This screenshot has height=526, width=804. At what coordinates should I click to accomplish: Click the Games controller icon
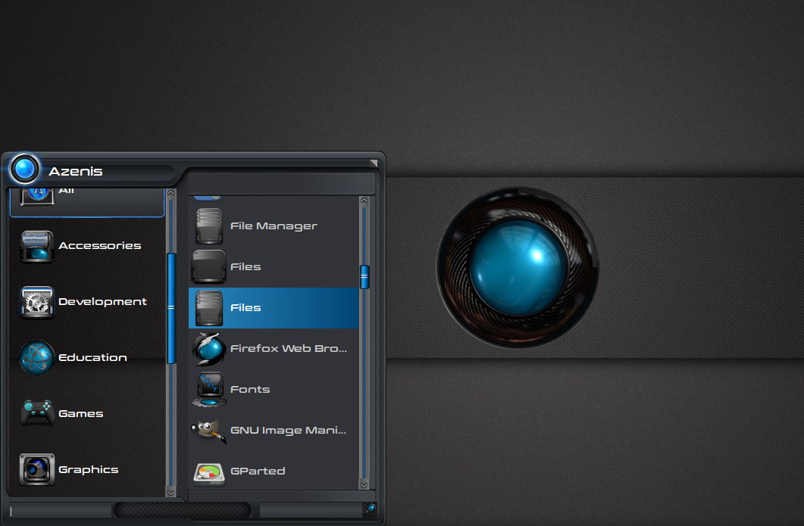click(36, 413)
